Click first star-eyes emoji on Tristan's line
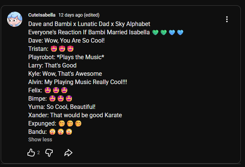The height and width of the screenshot is (167, 245). click(53, 49)
